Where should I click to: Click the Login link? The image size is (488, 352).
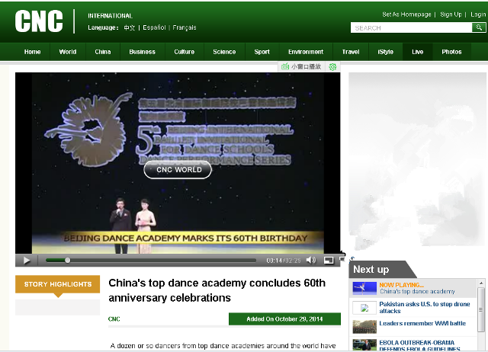[478, 14]
